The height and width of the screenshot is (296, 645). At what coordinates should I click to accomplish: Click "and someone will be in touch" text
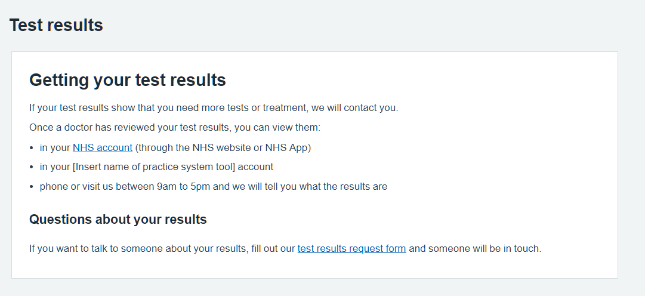pos(474,248)
